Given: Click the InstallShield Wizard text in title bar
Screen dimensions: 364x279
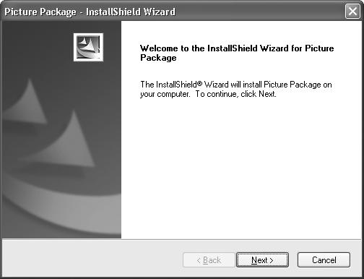Looking at the screenshot, I should click(x=131, y=12).
